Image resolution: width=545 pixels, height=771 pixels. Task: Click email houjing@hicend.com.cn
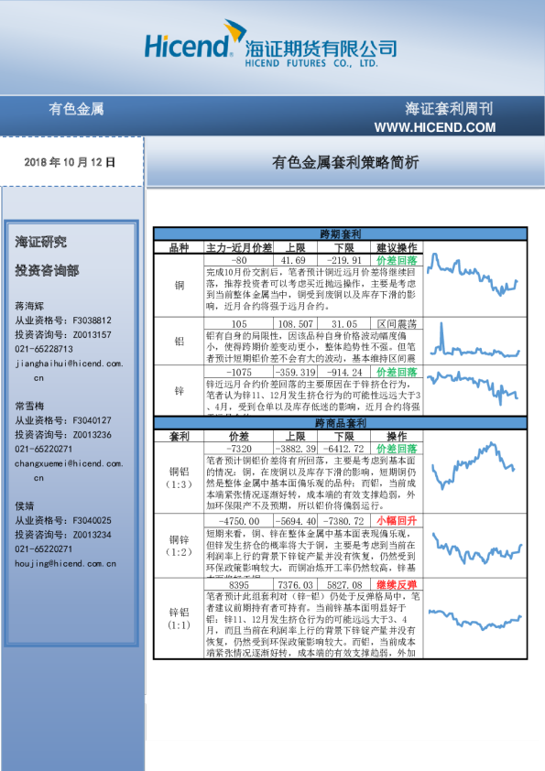tap(65, 563)
